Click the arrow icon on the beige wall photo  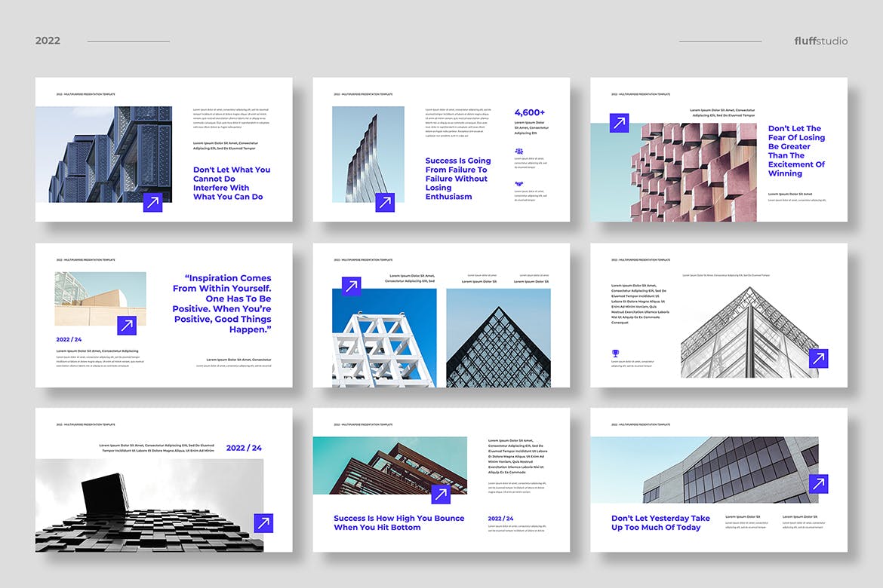tap(127, 326)
